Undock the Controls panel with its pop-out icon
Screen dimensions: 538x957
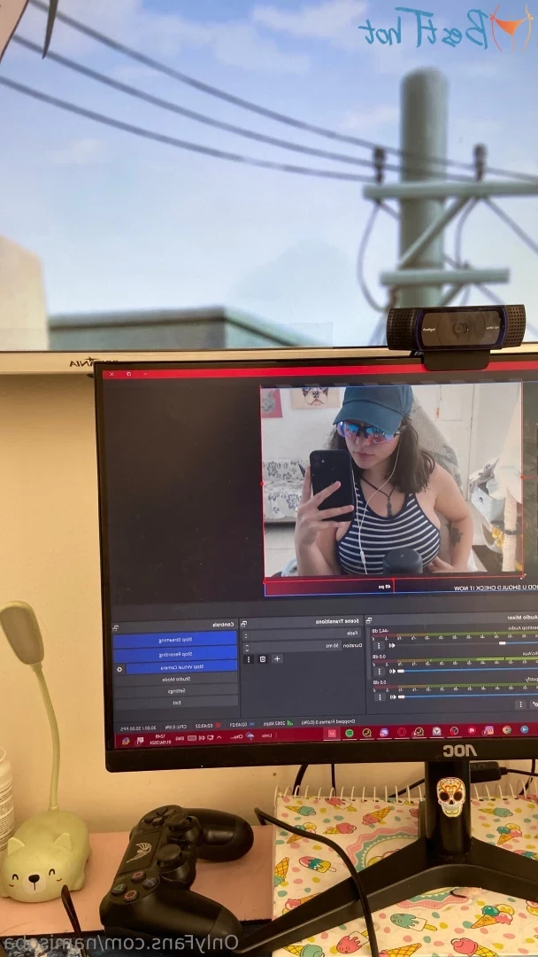point(114,627)
